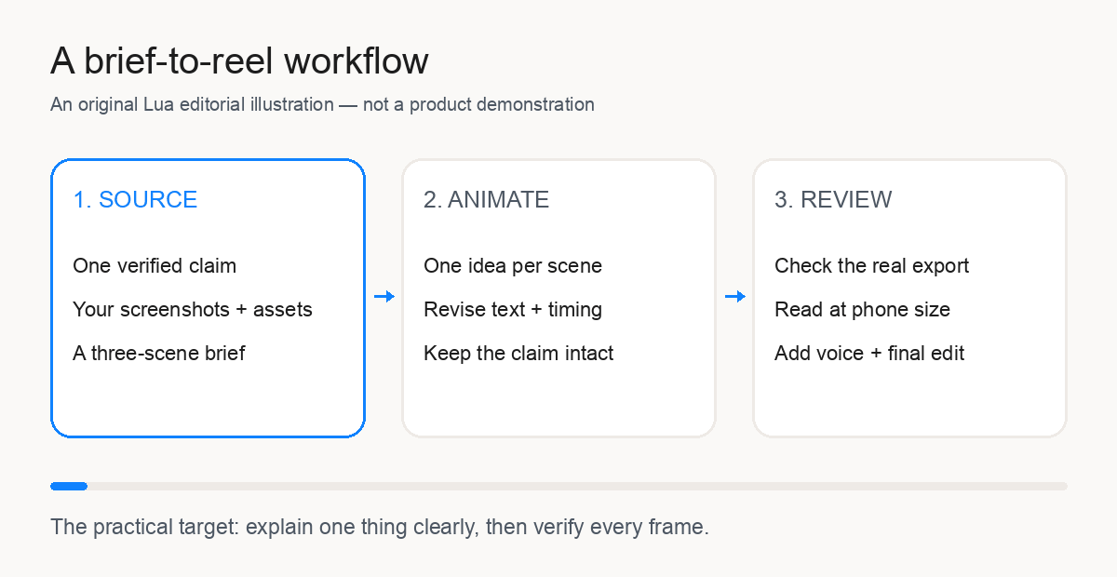Select the 2. ANIMATE card heading

click(x=486, y=200)
